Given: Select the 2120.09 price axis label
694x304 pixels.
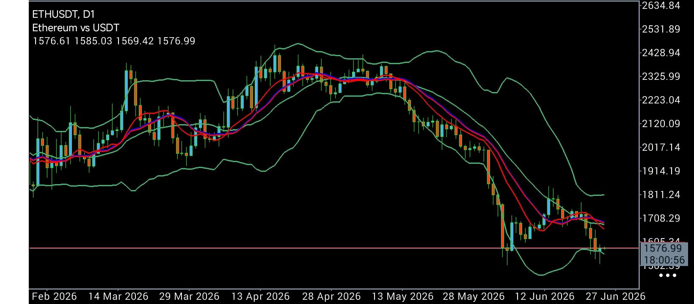Looking at the screenshot, I should click(661, 124).
